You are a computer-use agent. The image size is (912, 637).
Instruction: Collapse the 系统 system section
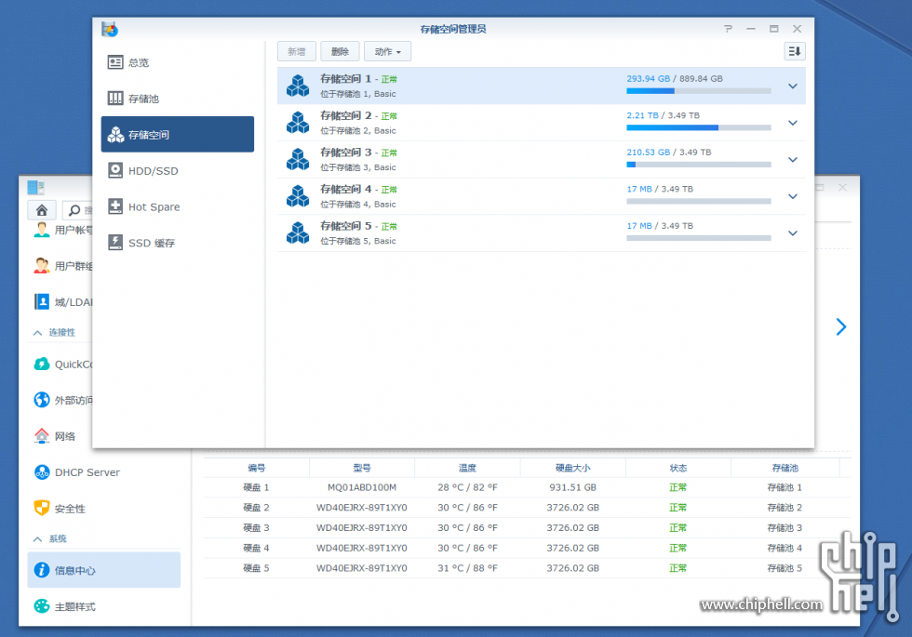38,538
